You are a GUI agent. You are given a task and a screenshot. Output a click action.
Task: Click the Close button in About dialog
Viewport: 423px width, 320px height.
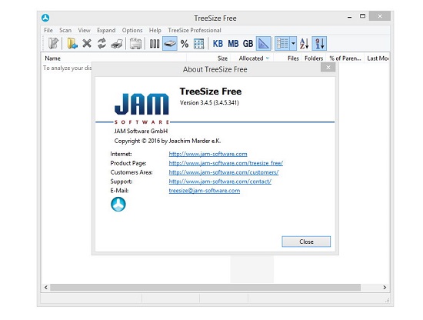(306, 242)
